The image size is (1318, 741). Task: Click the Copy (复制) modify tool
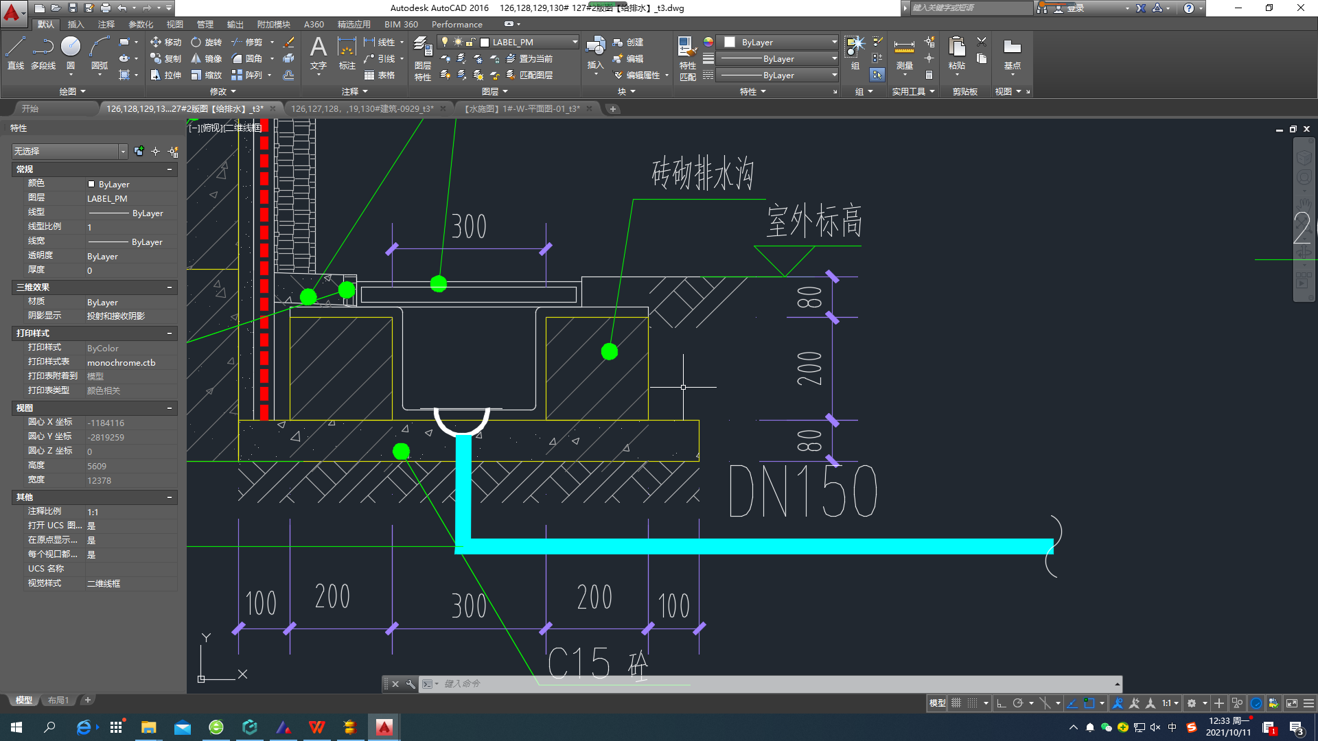(165, 58)
